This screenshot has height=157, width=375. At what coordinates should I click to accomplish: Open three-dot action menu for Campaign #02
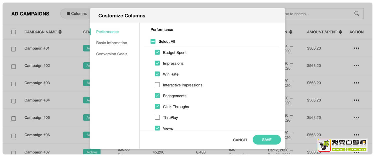(x=356, y=66)
